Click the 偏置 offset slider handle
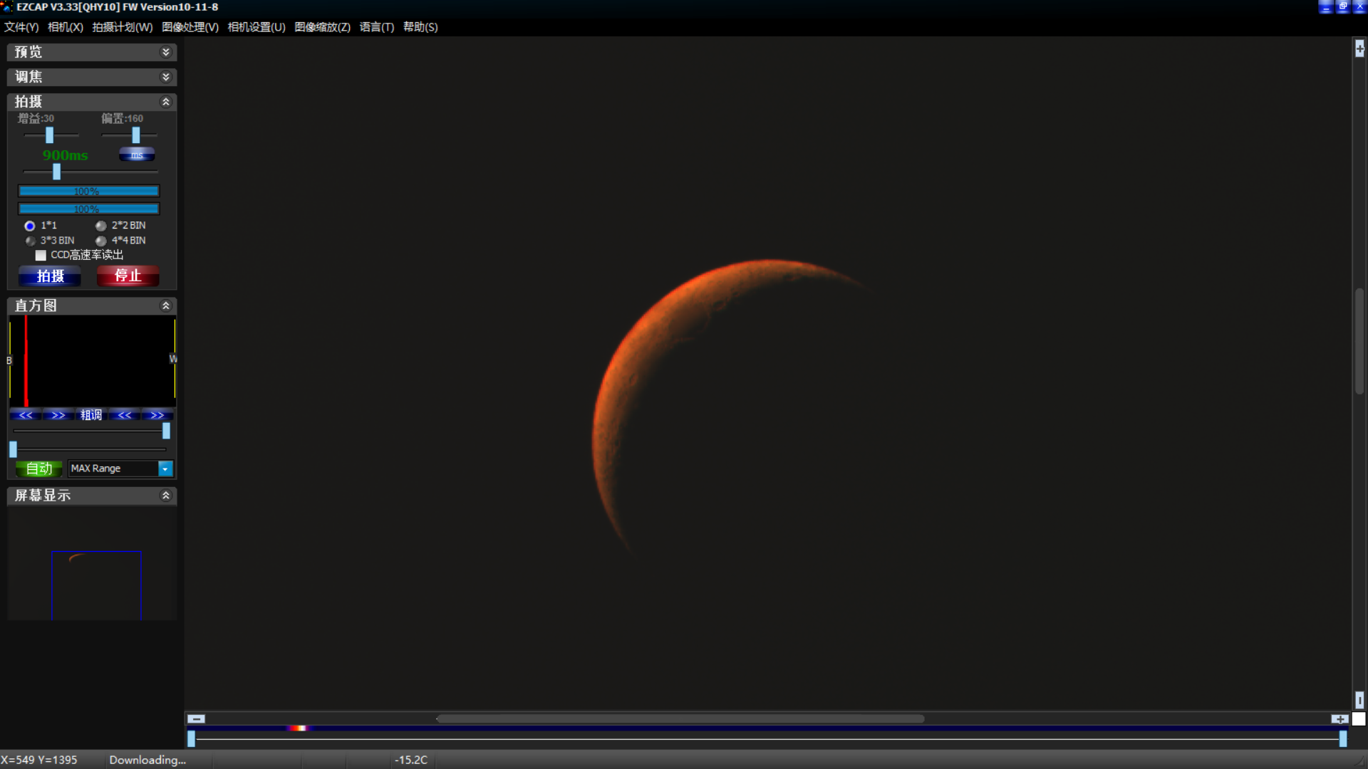 [x=135, y=135]
